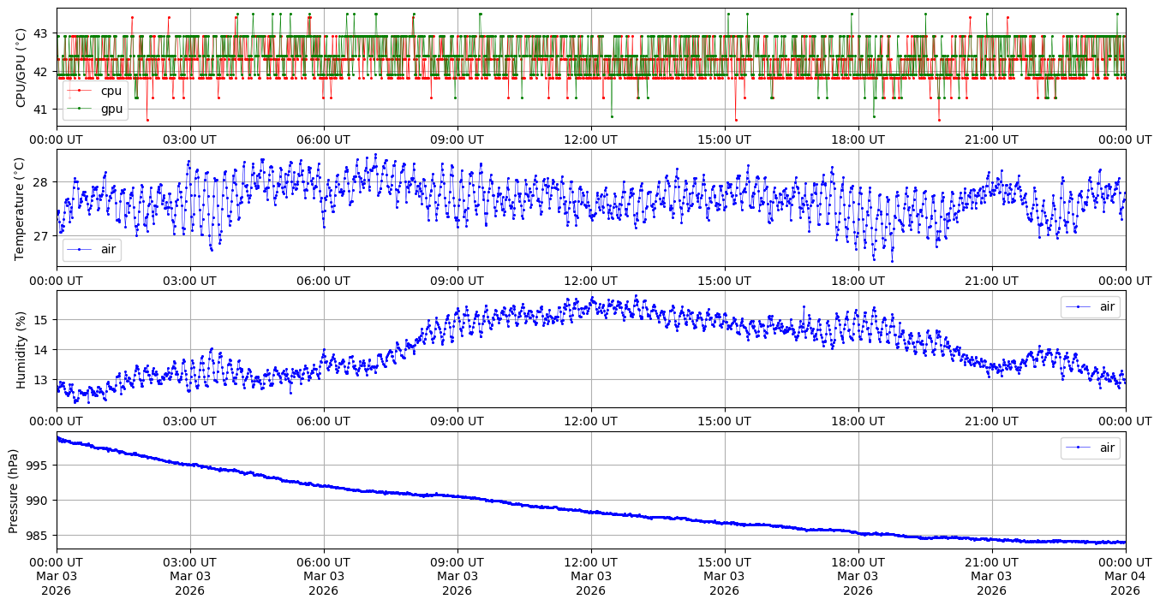Click 06:00 UT tick below CPU/GPU chart
Image resolution: width=1160 pixels, height=605 pixels.
(x=323, y=139)
